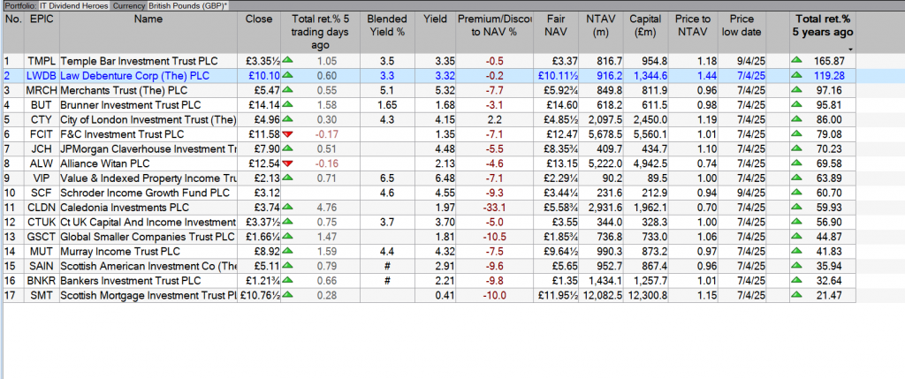Click green up arrow next to Temple Bar close £3.35½

pos(287,61)
